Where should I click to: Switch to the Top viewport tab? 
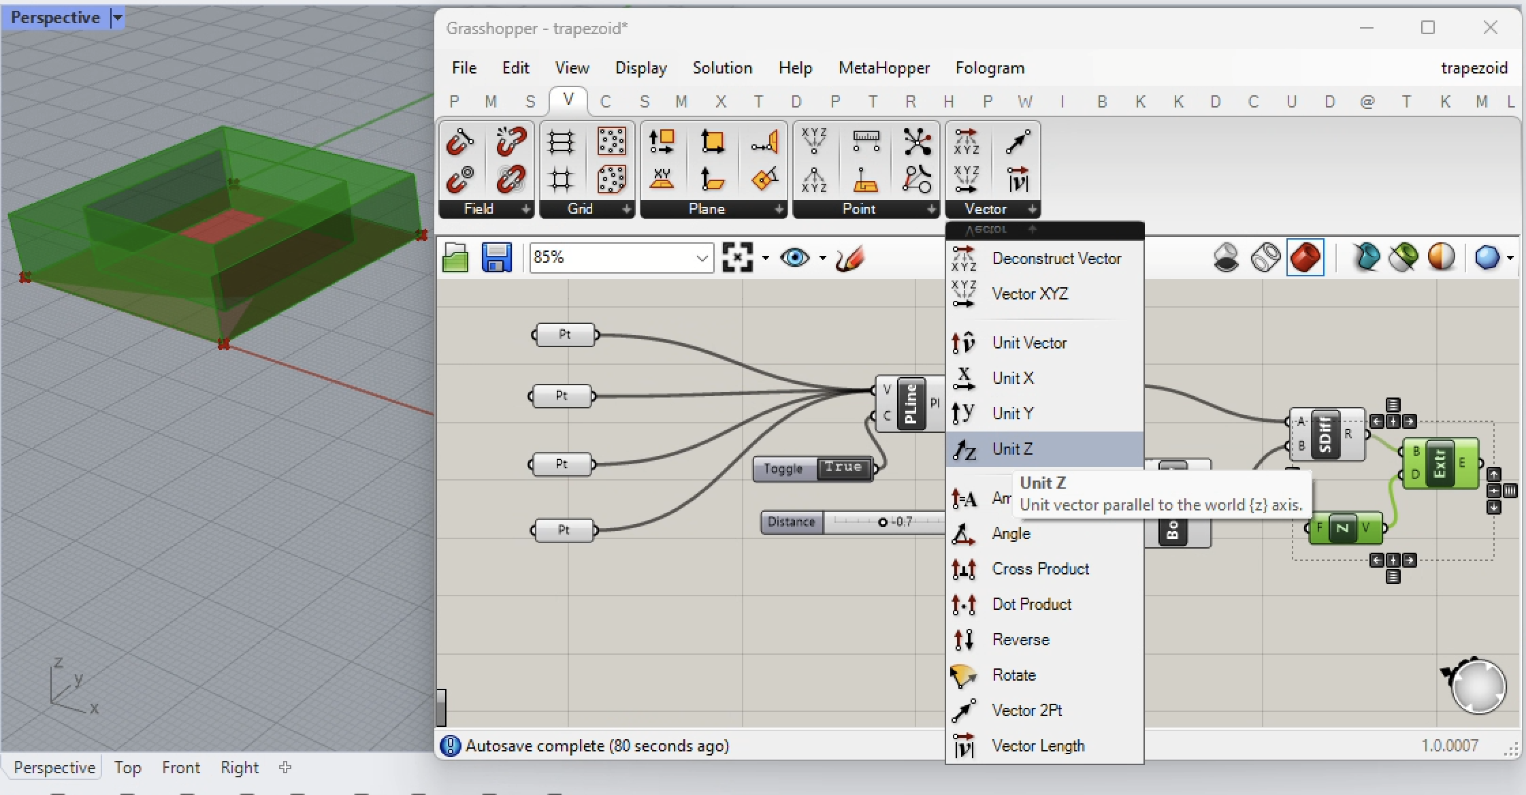coord(127,767)
